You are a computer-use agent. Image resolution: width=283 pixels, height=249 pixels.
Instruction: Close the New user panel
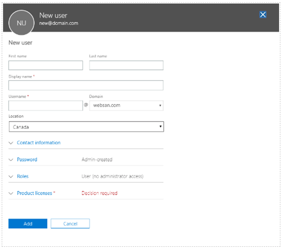(x=263, y=14)
